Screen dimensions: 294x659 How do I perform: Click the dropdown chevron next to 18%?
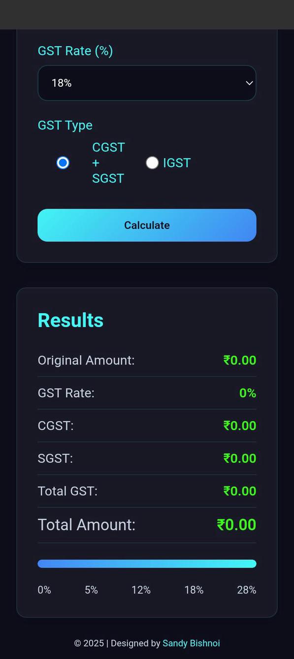(249, 83)
